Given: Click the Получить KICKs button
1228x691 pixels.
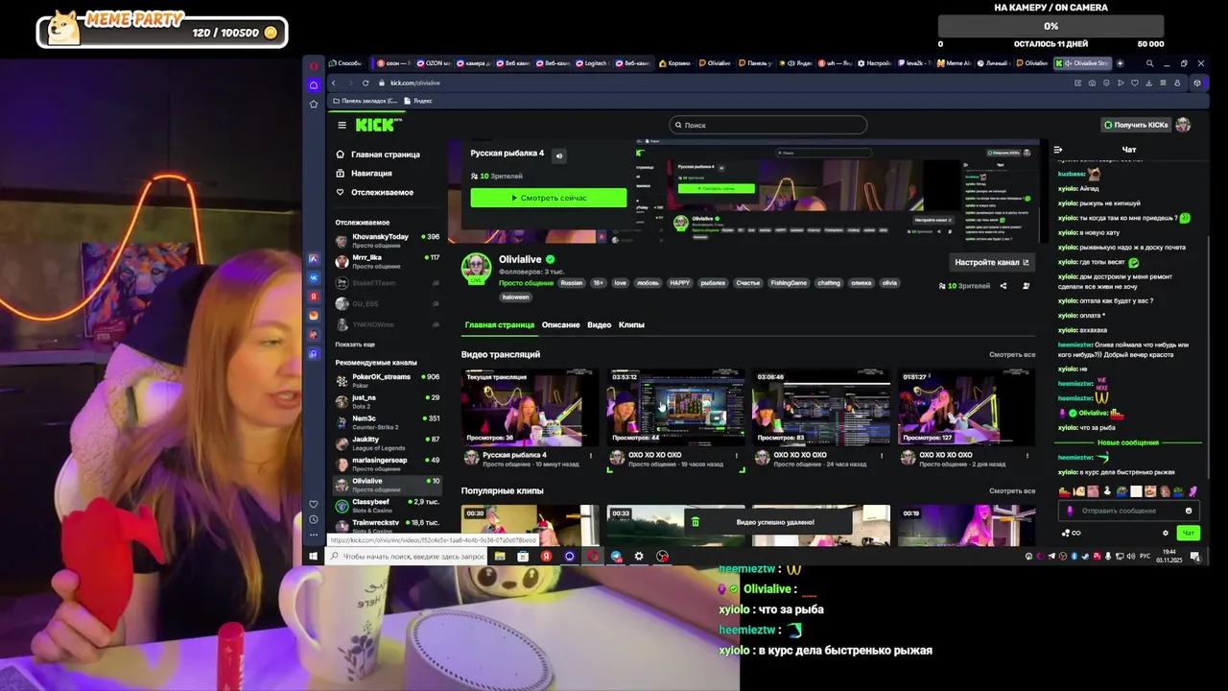Looking at the screenshot, I should point(1136,125).
